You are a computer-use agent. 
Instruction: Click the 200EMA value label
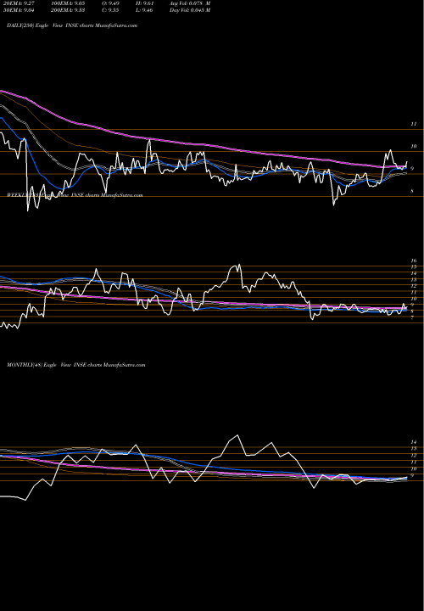68,10
